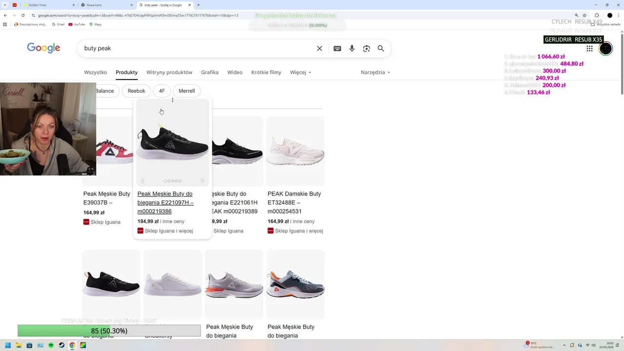Viewport: 624px width, 351px height.
Task: Open Peak Męskie Buty E39037B listing
Action: [107, 198]
